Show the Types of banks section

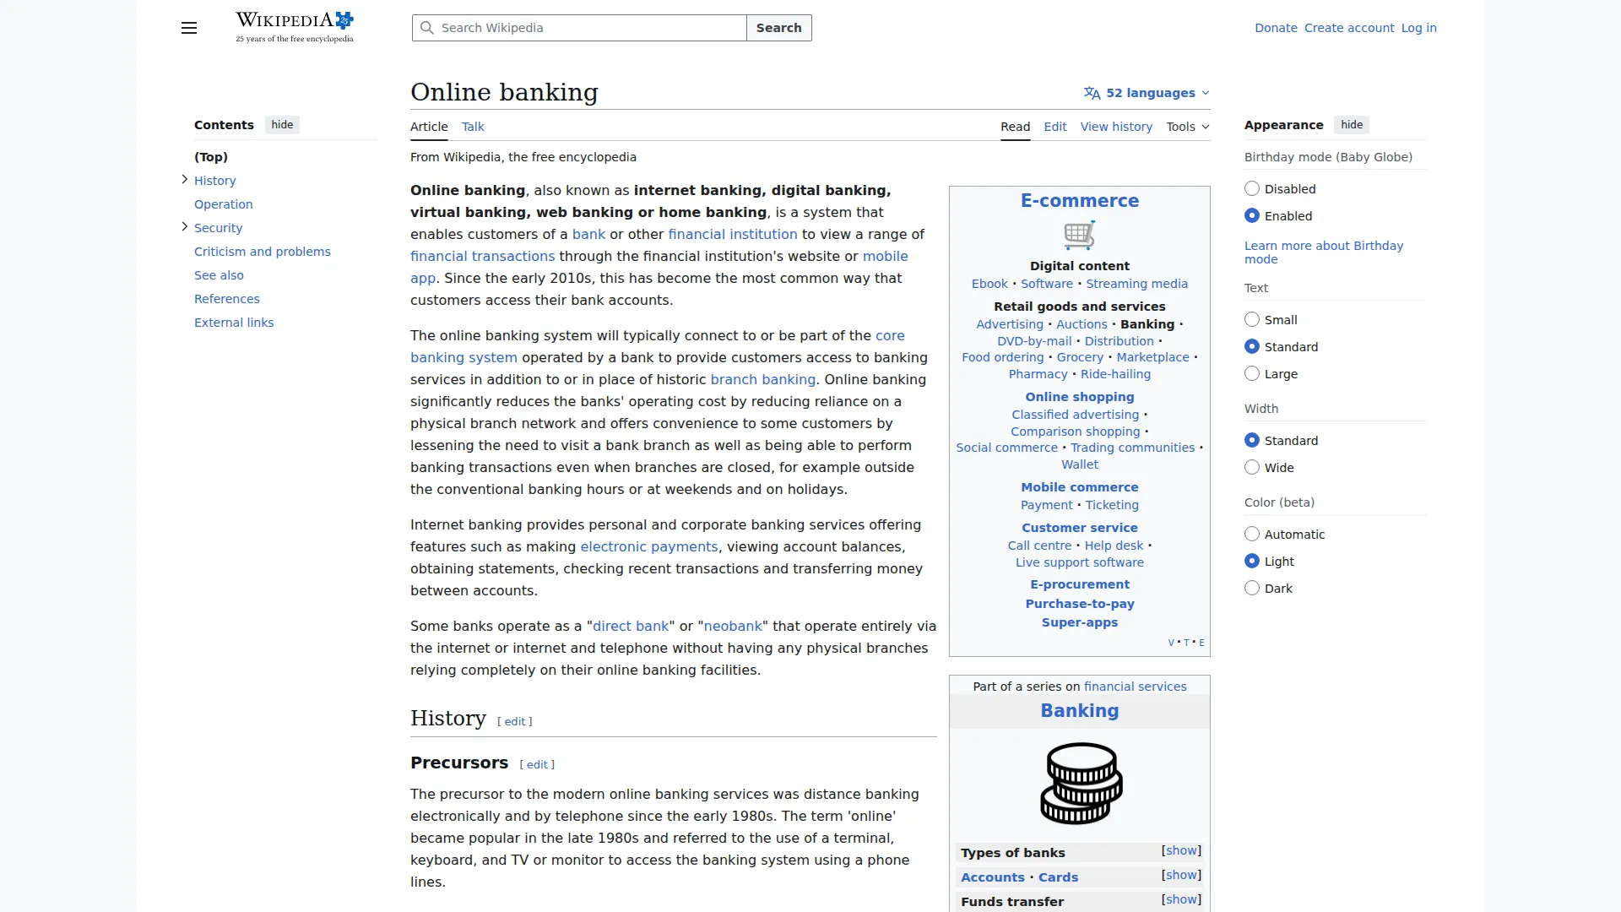pyautogui.click(x=1180, y=851)
